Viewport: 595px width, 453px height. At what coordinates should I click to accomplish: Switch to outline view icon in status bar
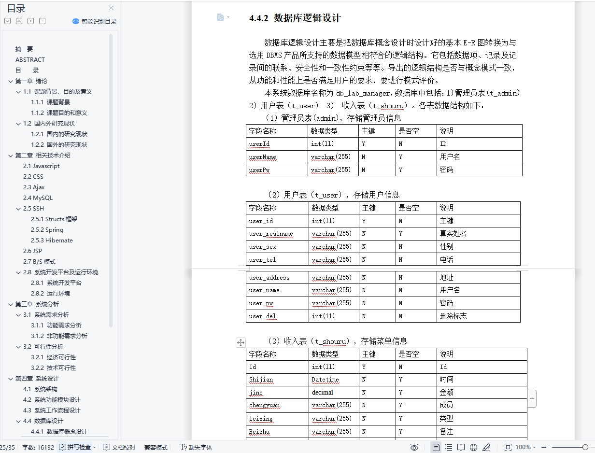[449, 447]
